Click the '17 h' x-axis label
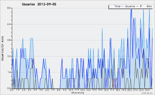Viewport: 155px width, 95px height. [112, 90]
